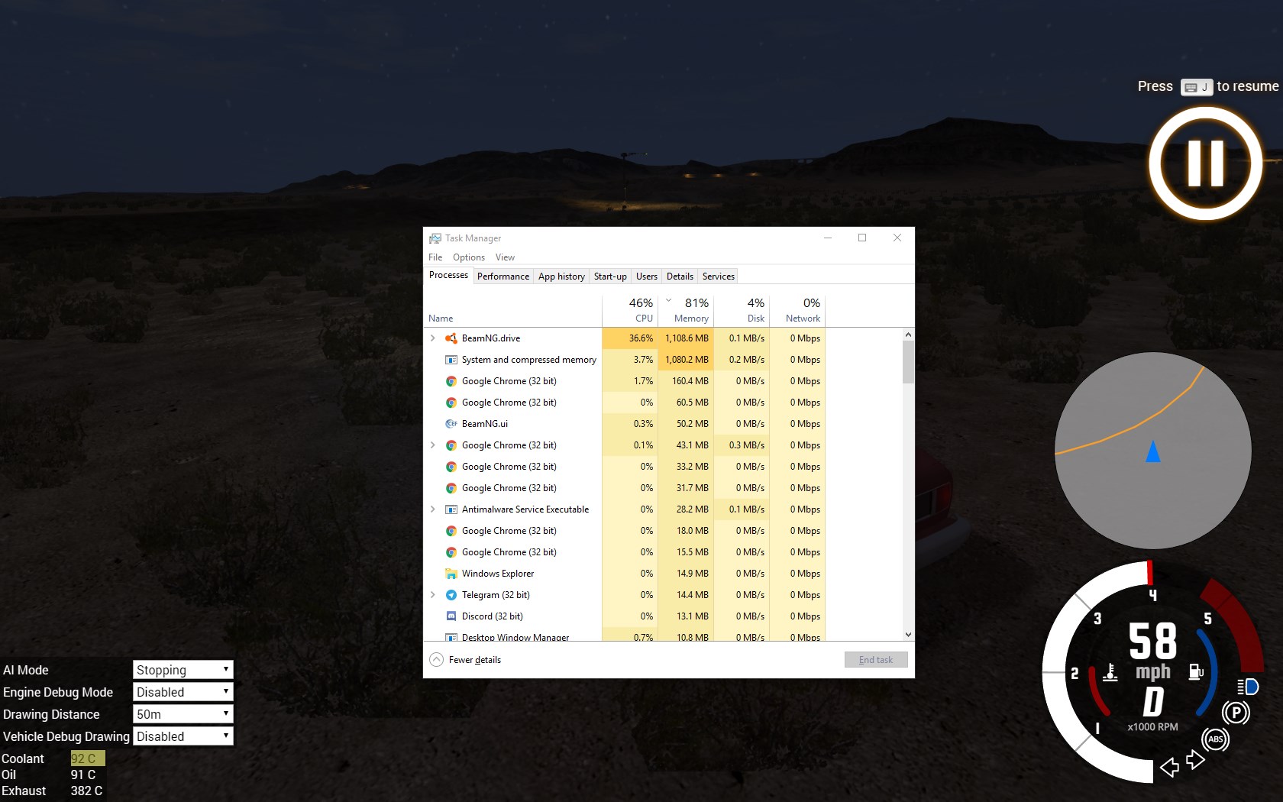Switch to the App history tab
Screen dimensions: 1283x802
tap(561, 276)
